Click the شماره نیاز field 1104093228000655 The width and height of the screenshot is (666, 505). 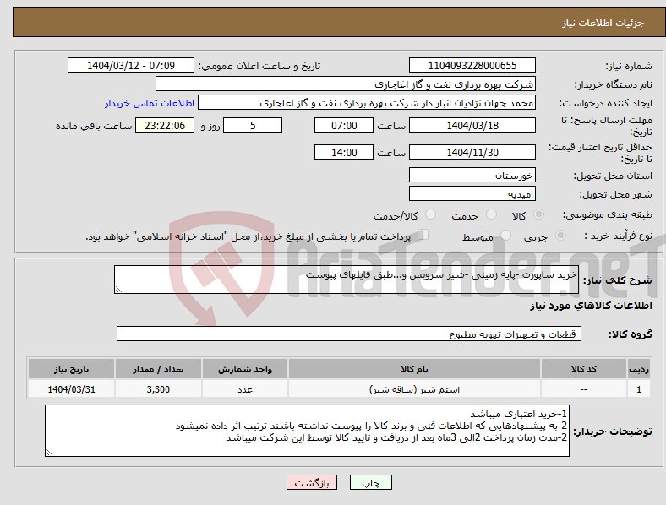(472, 65)
